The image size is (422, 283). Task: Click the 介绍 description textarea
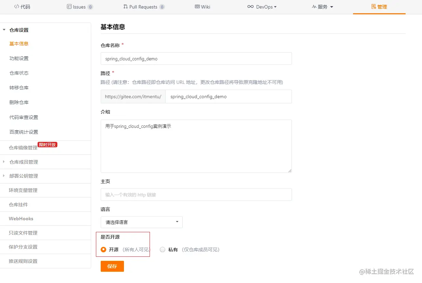click(x=196, y=146)
